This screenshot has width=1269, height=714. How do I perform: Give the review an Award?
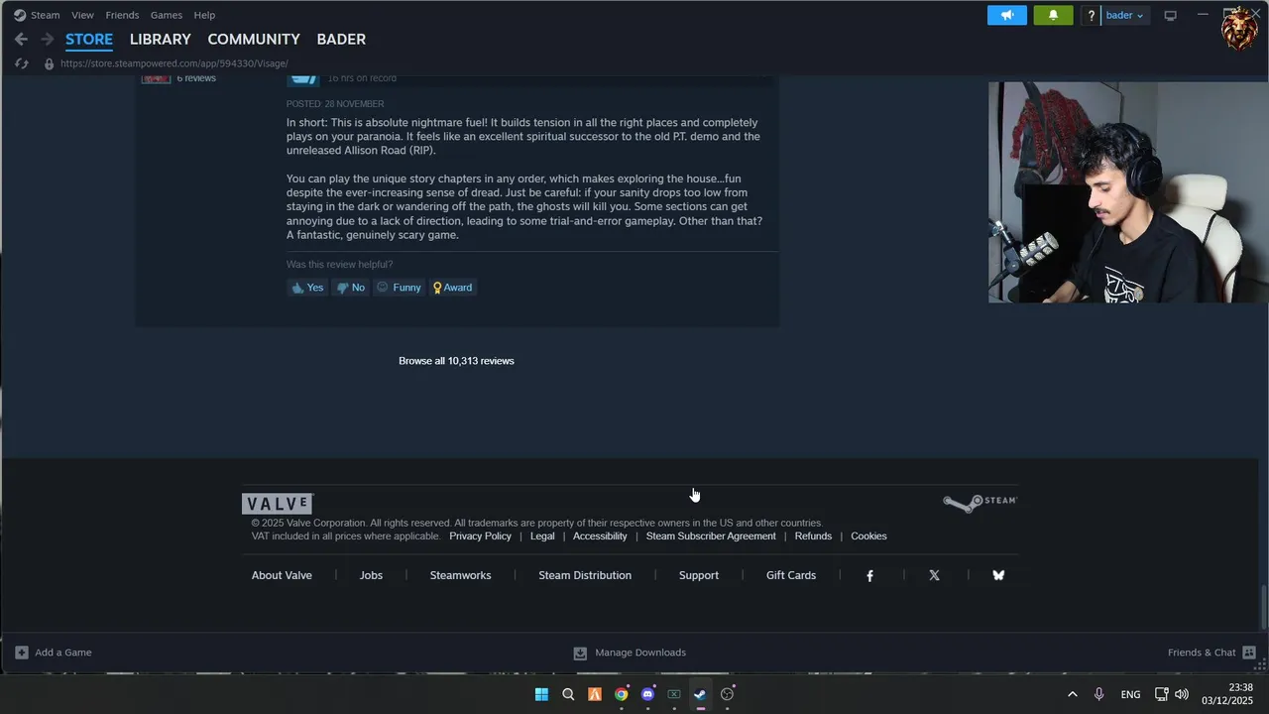click(452, 288)
